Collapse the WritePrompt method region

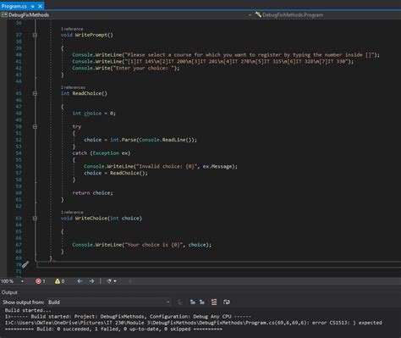35,35
